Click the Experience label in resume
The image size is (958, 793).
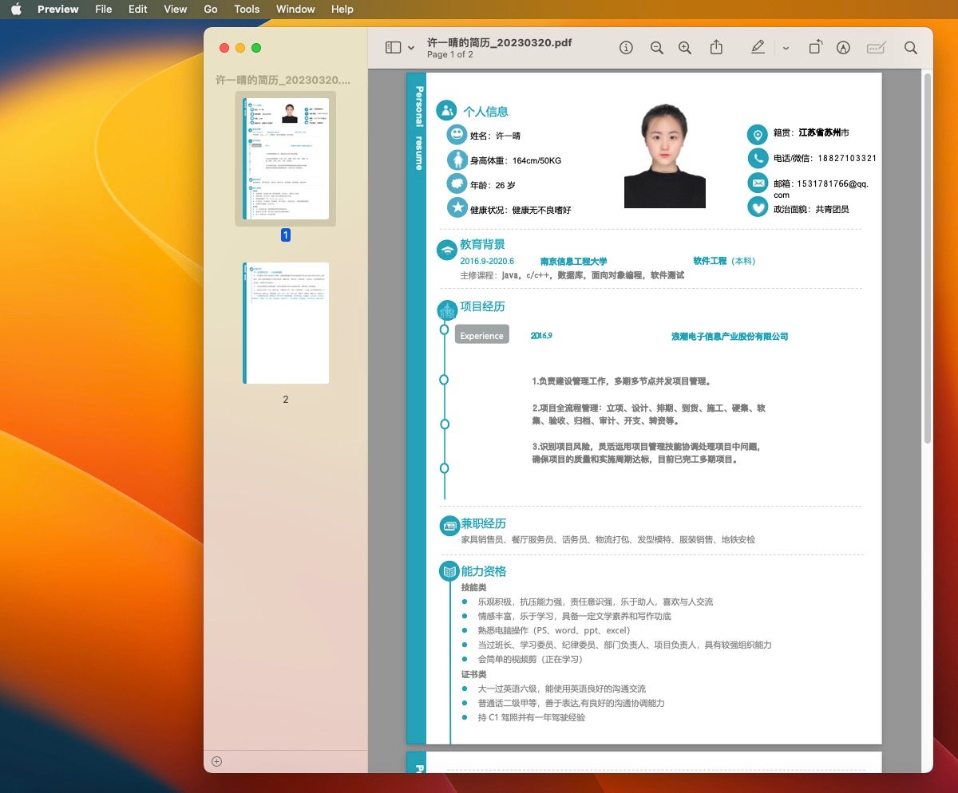481,335
